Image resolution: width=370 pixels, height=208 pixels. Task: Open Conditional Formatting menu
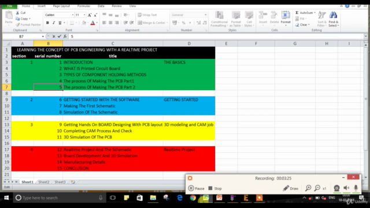click(x=219, y=19)
